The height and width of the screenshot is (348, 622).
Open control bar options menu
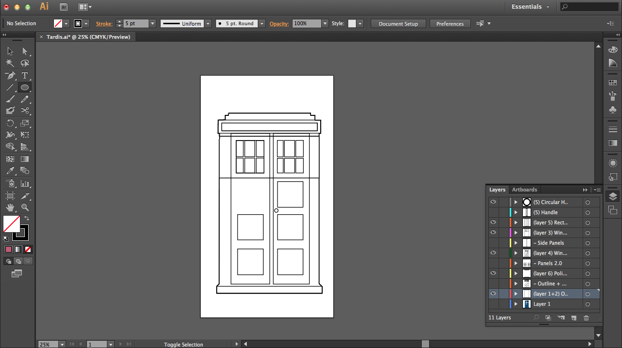pos(610,23)
